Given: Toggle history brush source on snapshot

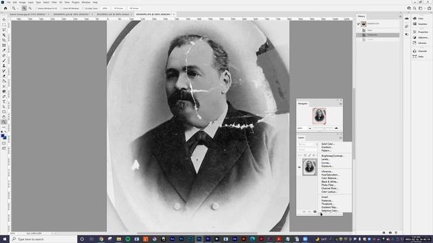Looking at the screenshot, I should point(359,24).
